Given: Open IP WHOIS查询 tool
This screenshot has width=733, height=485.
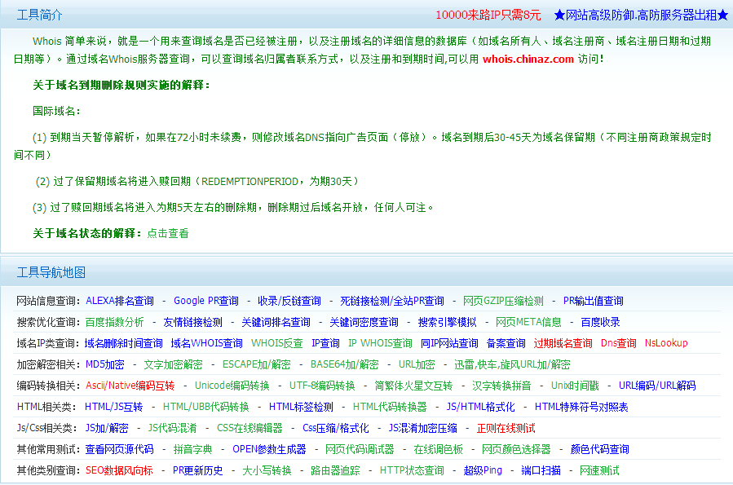Looking at the screenshot, I should pyautogui.click(x=380, y=343).
